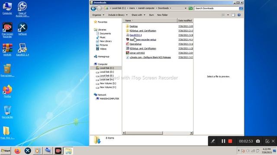
Task: Select the EasyBCD2.4 file
Action: coord(134,35)
